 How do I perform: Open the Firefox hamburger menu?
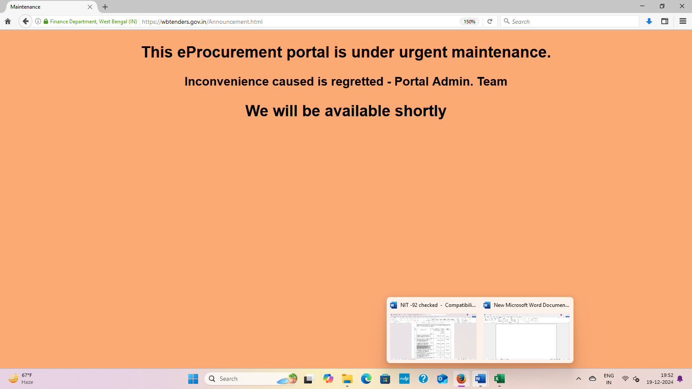[683, 21]
